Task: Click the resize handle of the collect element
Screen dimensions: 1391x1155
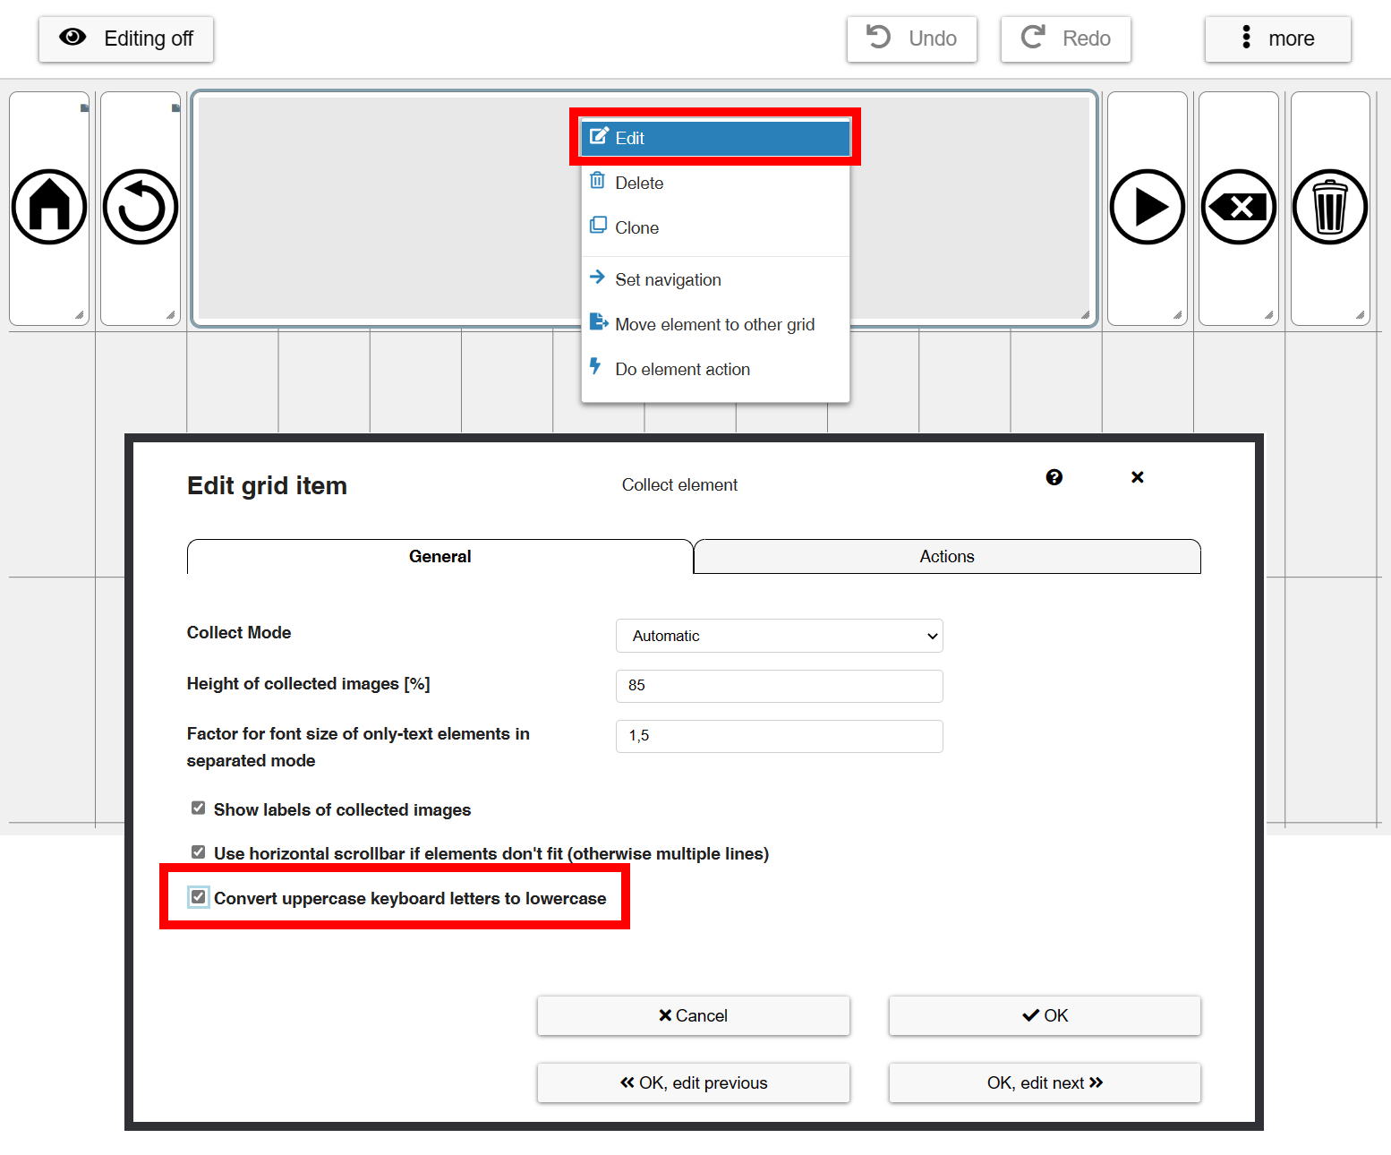Action: pyautogui.click(x=1086, y=315)
